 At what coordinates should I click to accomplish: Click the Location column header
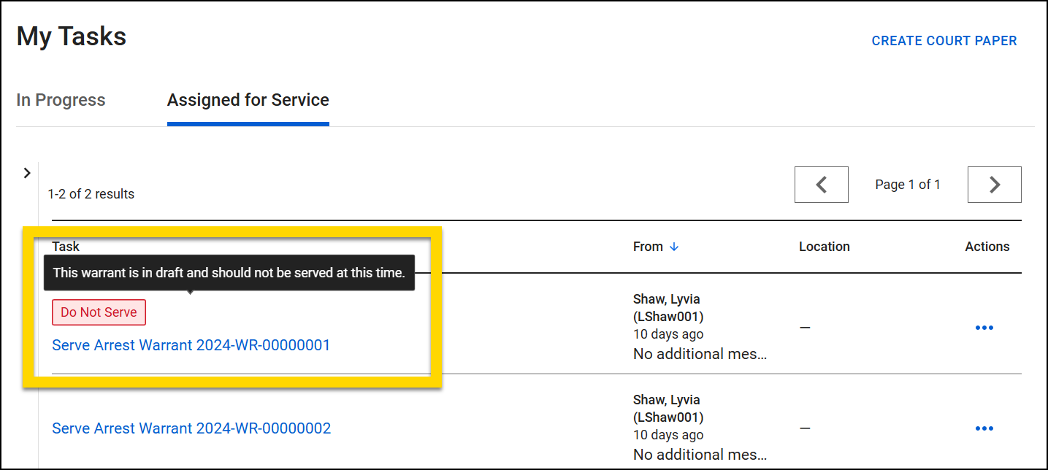click(x=824, y=247)
